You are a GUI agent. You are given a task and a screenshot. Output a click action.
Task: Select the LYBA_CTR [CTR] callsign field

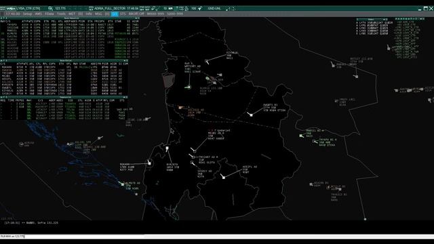point(28,9)
